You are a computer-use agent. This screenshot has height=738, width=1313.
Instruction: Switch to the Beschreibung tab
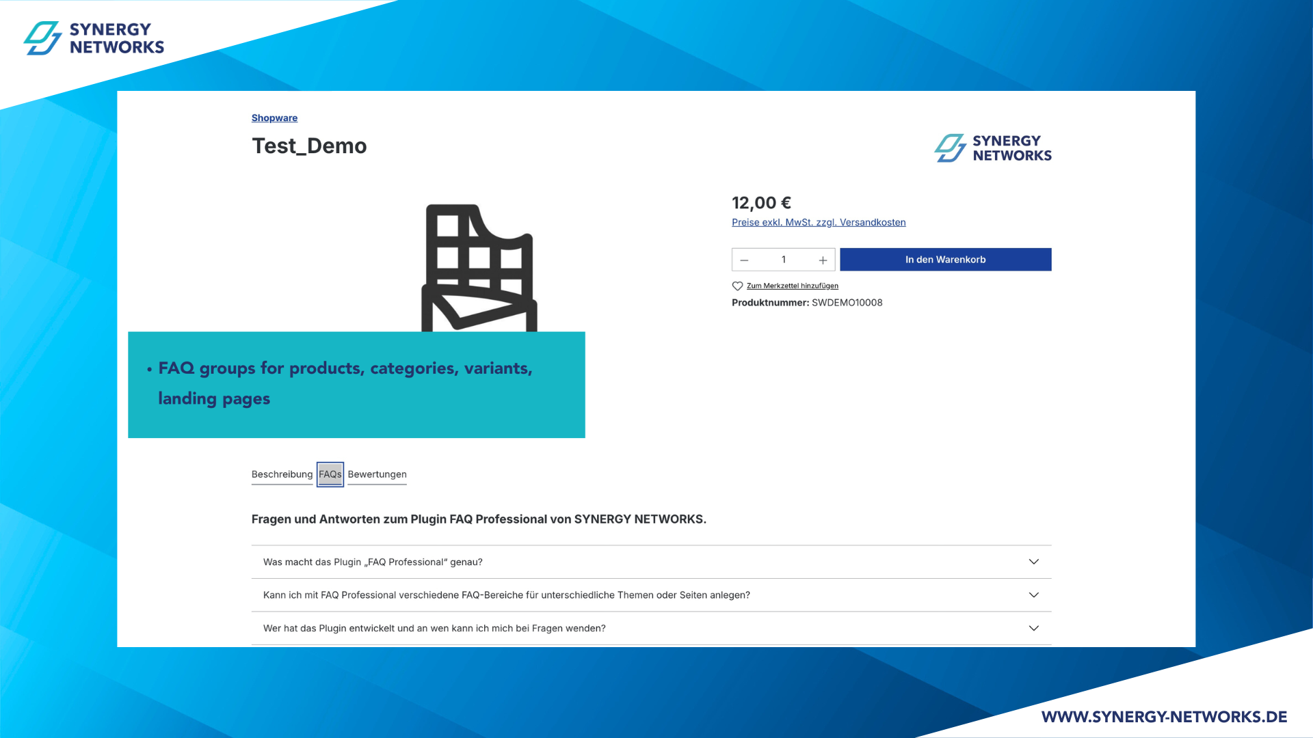coord(282,474)
